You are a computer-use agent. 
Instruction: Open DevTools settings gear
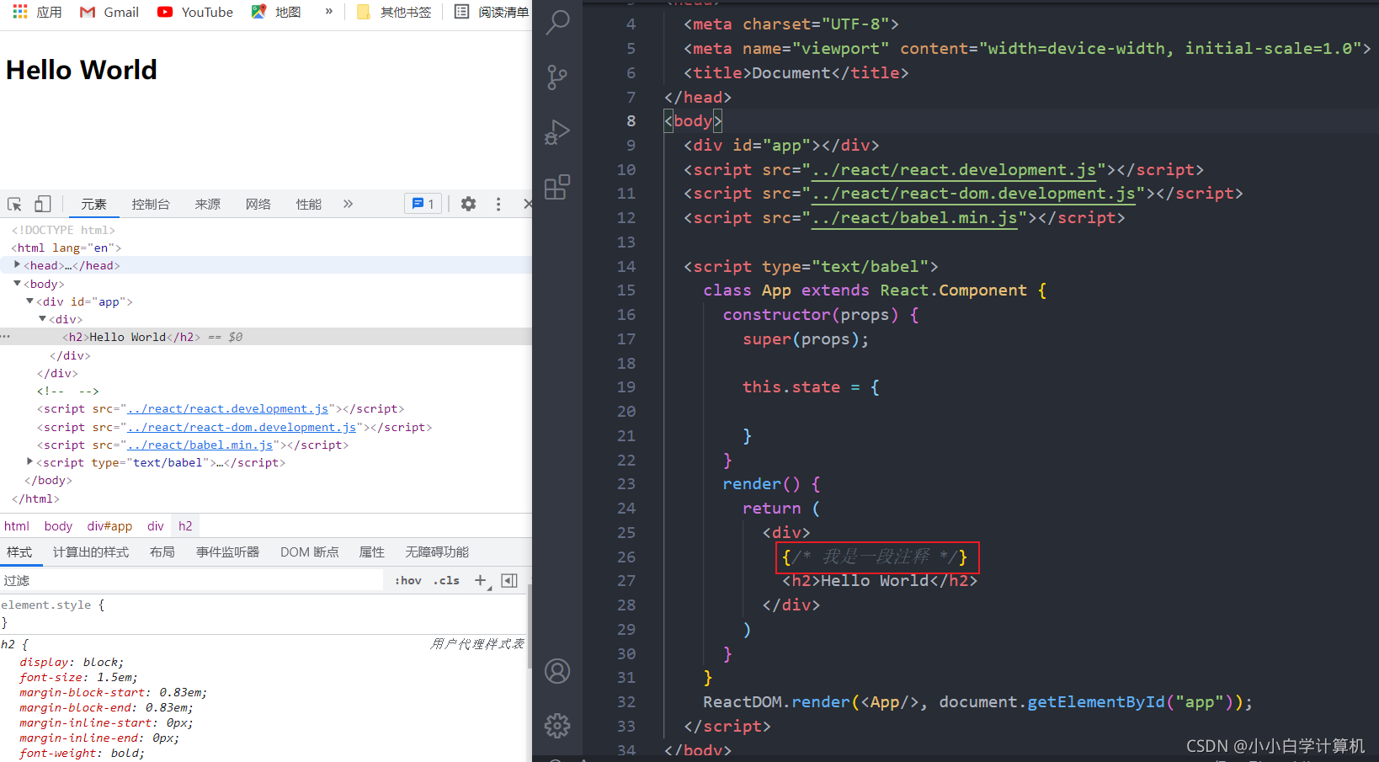tap(468, 204)
